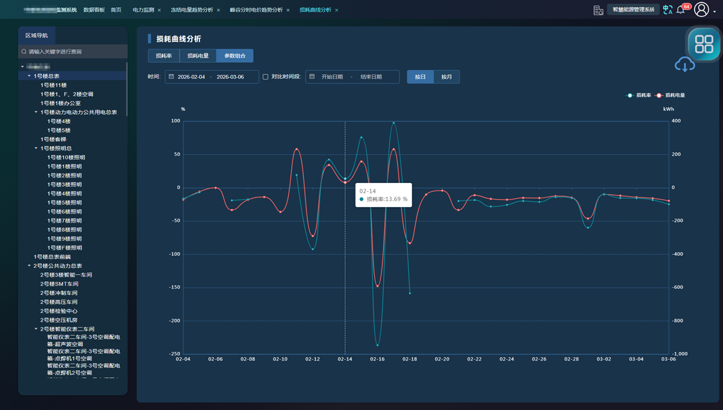Switch chart granularity to 按月
The height and width of the screenshot is (410, 723).
(448, 76)
